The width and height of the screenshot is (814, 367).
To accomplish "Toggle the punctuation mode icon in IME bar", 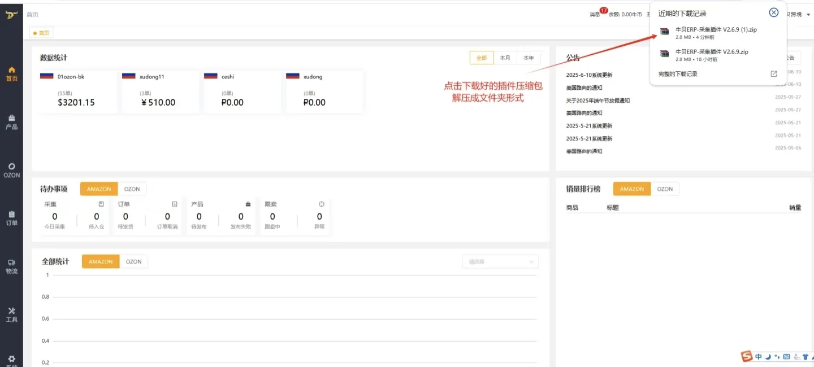I will [777, 357].
